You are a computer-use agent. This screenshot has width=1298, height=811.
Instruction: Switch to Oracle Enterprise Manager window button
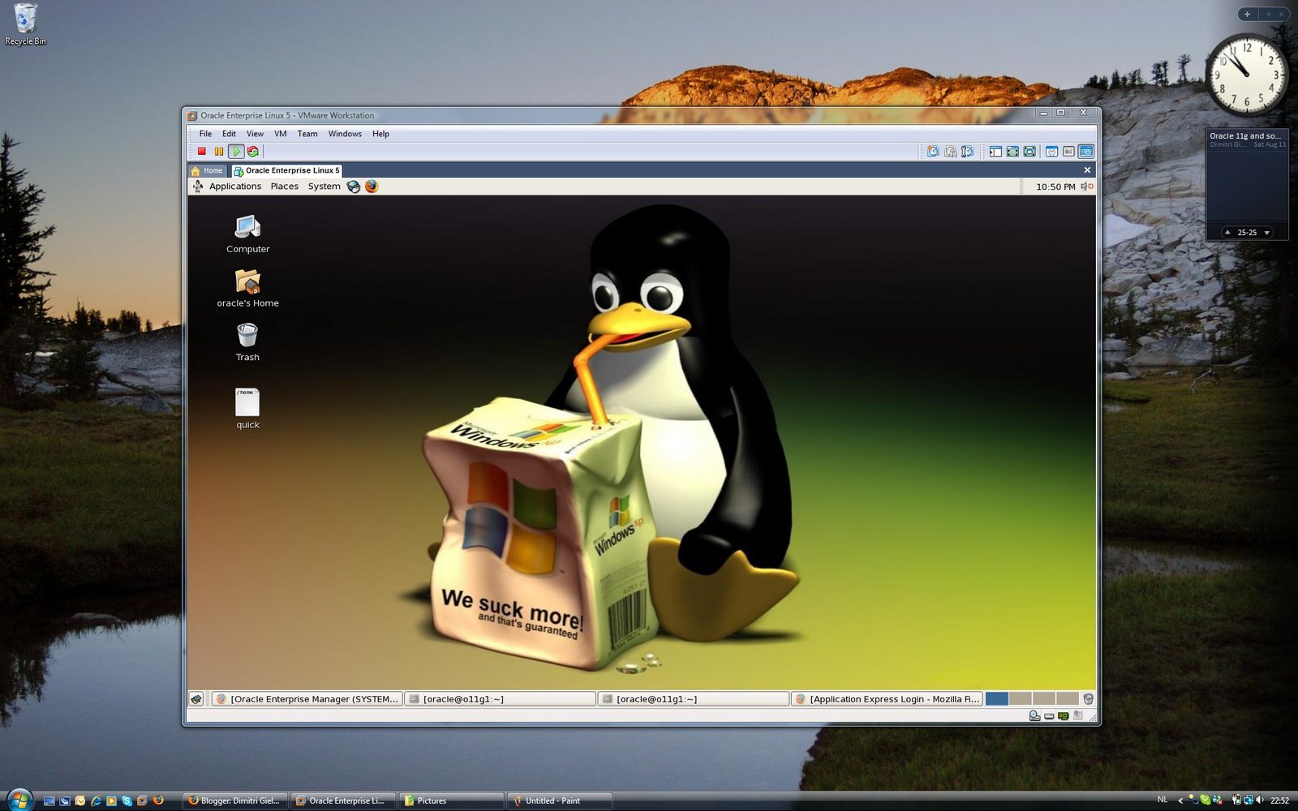[x=307, y=699]
